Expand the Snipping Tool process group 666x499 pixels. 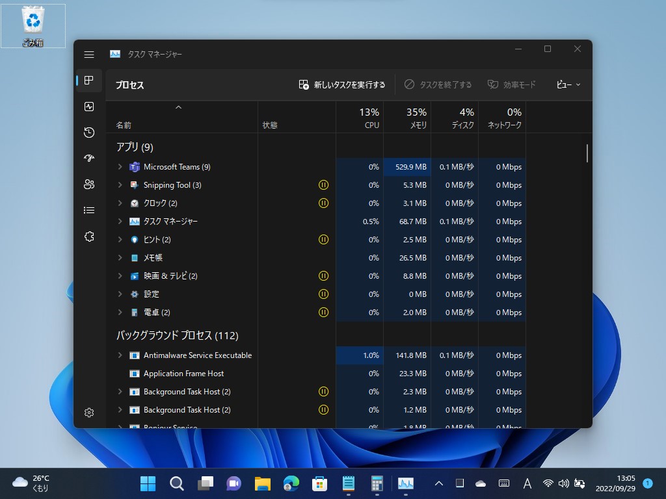coord(120,185)
